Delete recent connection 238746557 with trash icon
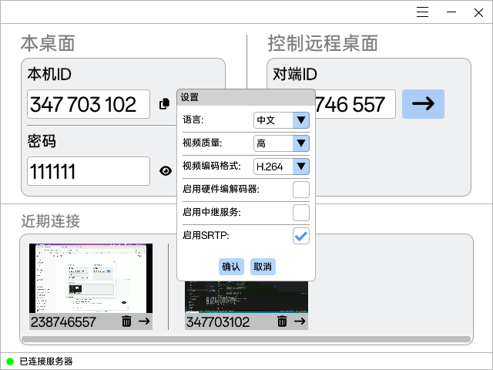This screenshot has width=493, height=370. (126, 321)
